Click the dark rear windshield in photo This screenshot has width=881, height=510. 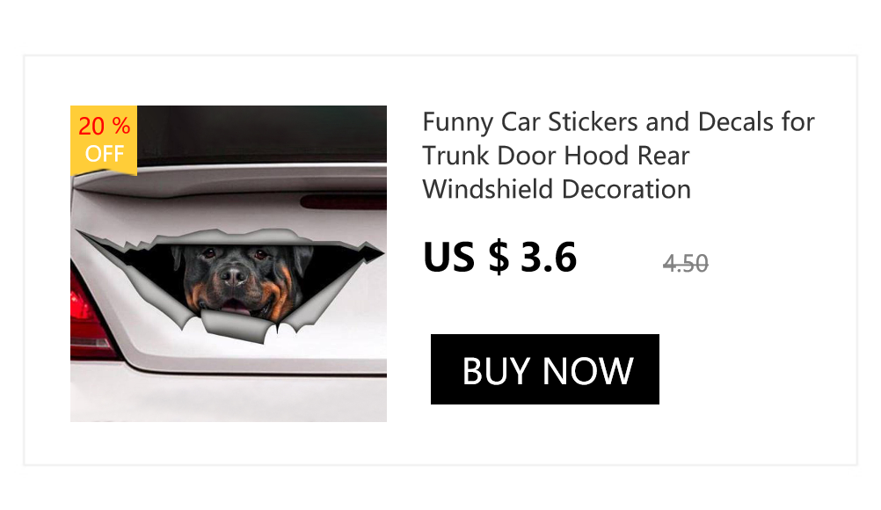(x=261, y=135)
